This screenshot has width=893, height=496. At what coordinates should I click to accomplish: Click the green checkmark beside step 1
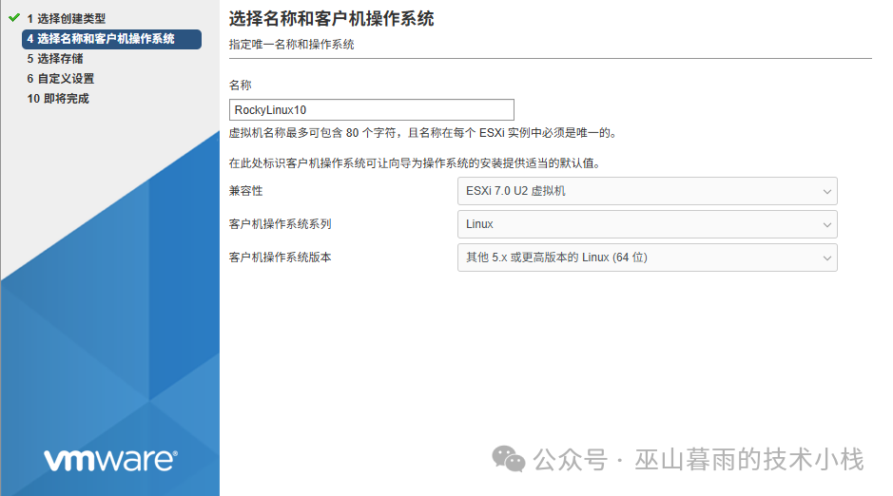(x=14, y=18)
